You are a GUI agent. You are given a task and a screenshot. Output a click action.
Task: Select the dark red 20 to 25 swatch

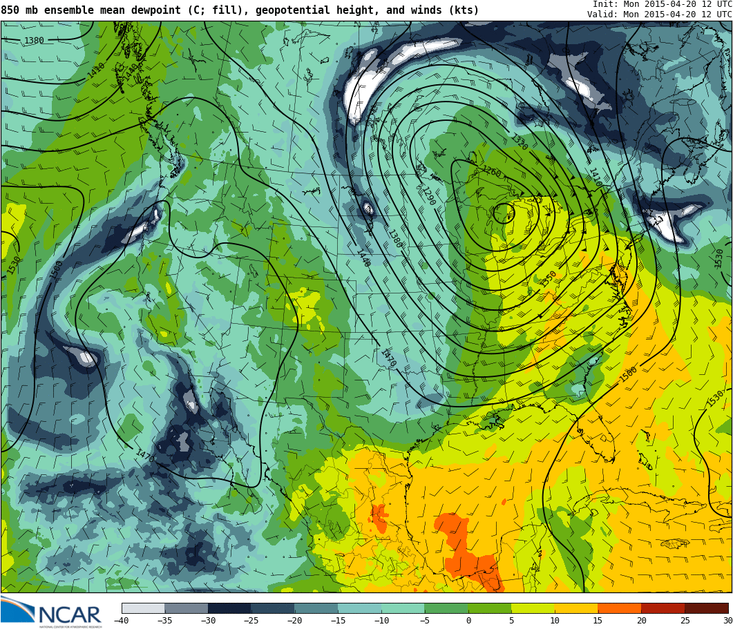[x=663, y=608]
